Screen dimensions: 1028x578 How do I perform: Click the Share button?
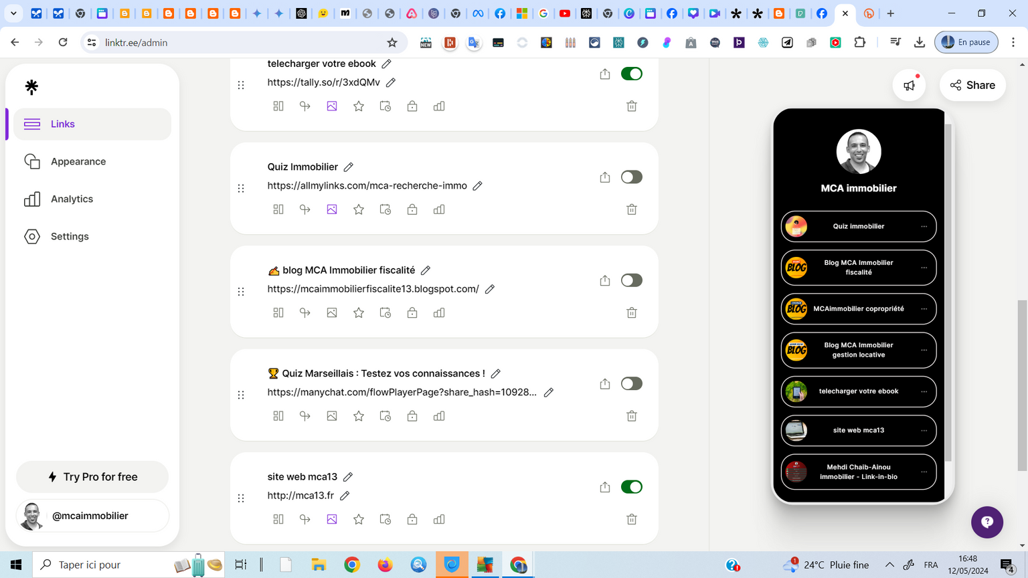pos(972,85)
